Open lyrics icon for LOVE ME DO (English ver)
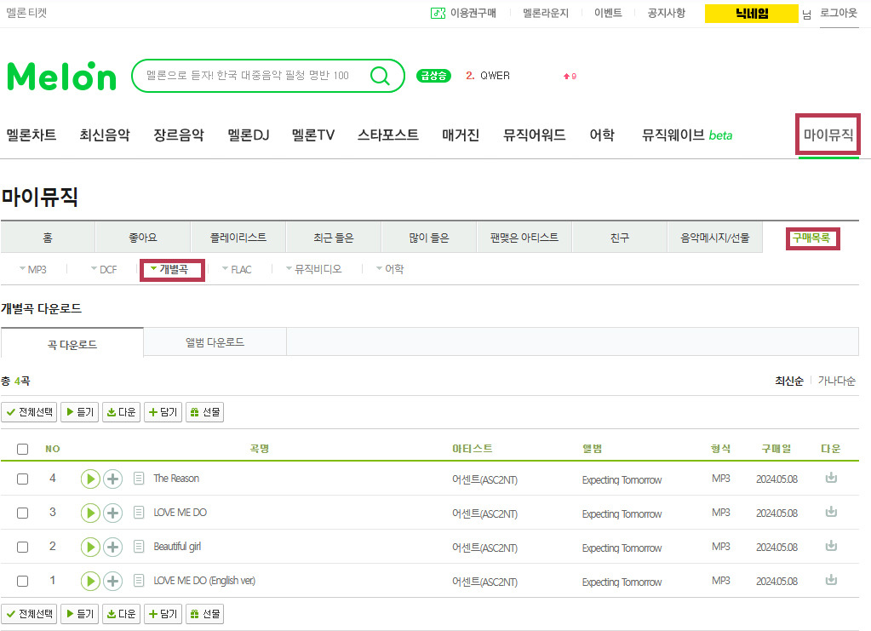This screenshot has width=871, height=631. [139, 581]
